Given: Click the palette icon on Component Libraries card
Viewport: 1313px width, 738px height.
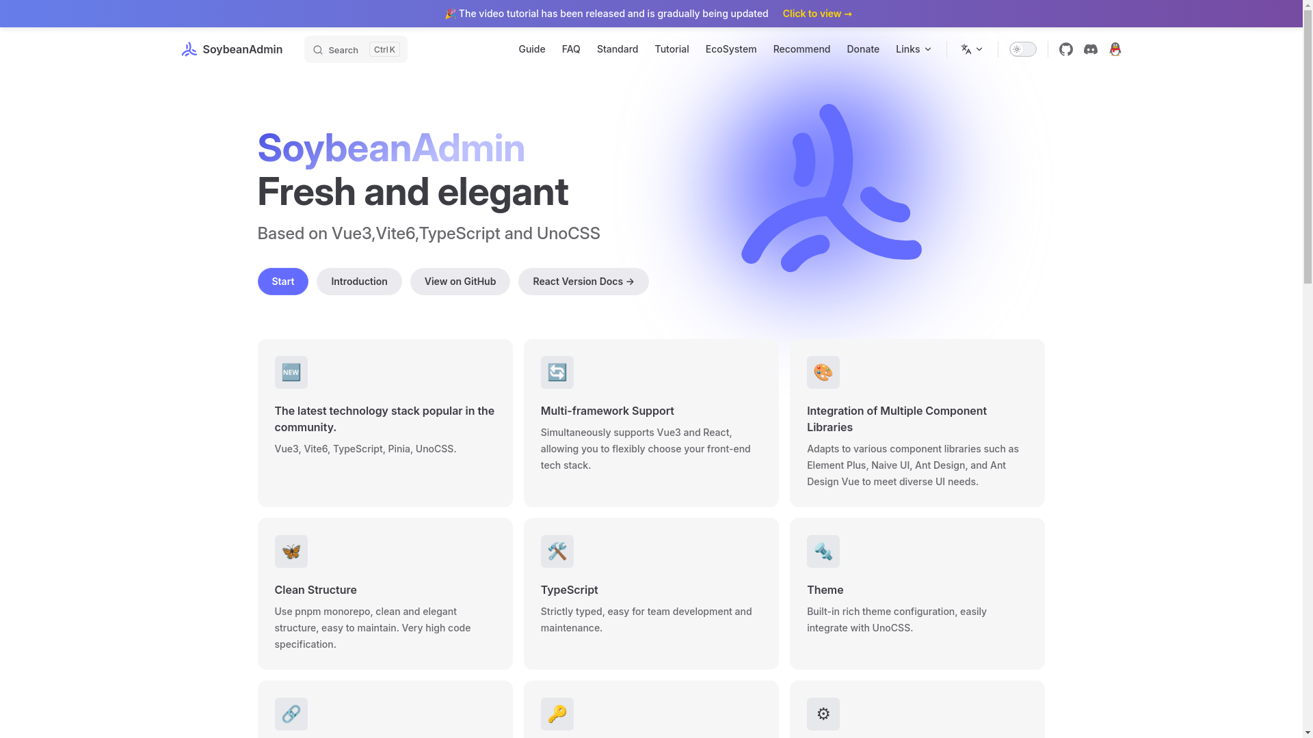Looking at the screenshot, I should (823, 372).
